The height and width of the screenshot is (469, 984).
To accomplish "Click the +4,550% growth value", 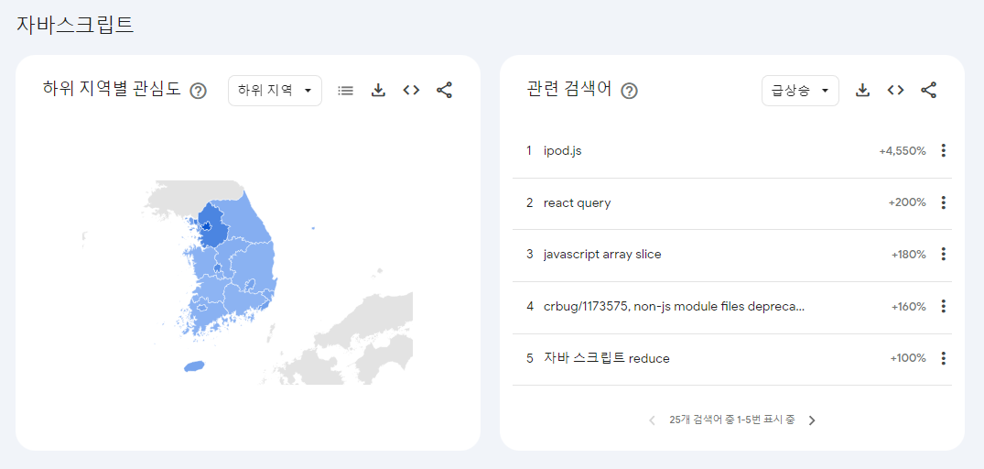I will 903,151.
